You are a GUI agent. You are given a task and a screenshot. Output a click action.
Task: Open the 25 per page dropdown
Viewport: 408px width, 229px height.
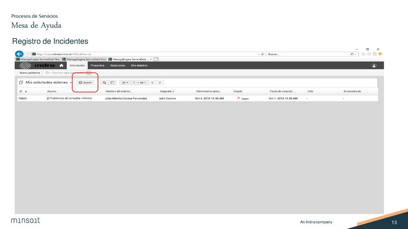(x=125, y=83)
